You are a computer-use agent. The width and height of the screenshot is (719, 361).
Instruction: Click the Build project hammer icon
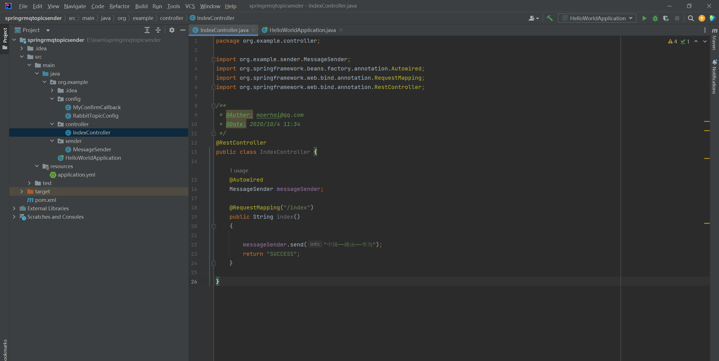click(x=550, y=18)
